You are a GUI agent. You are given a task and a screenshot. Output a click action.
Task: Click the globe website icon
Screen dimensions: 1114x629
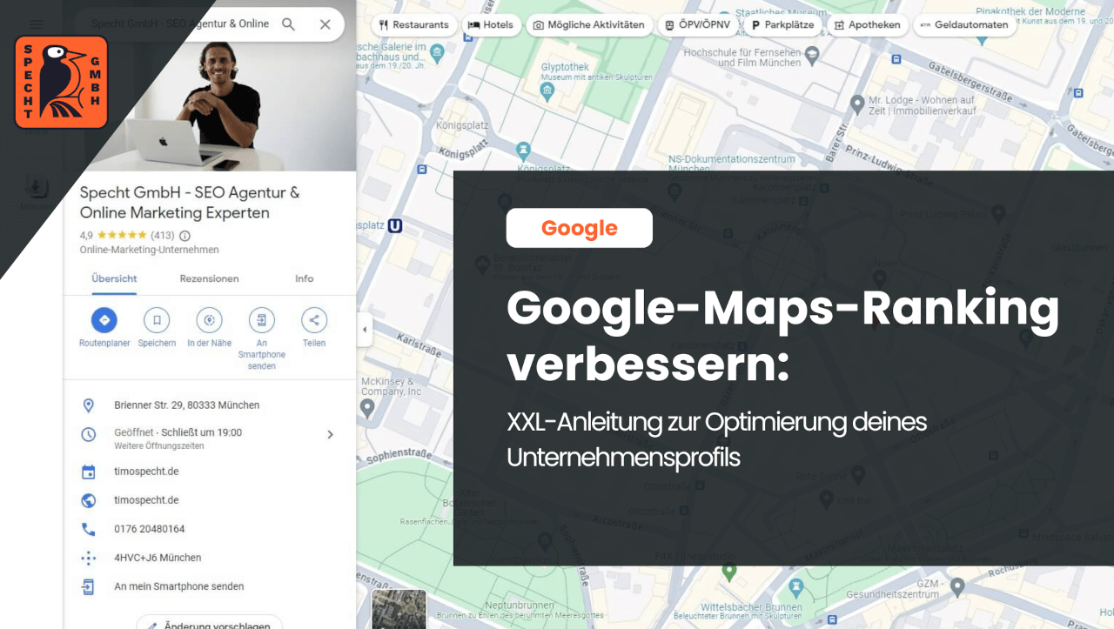(88, 500)
